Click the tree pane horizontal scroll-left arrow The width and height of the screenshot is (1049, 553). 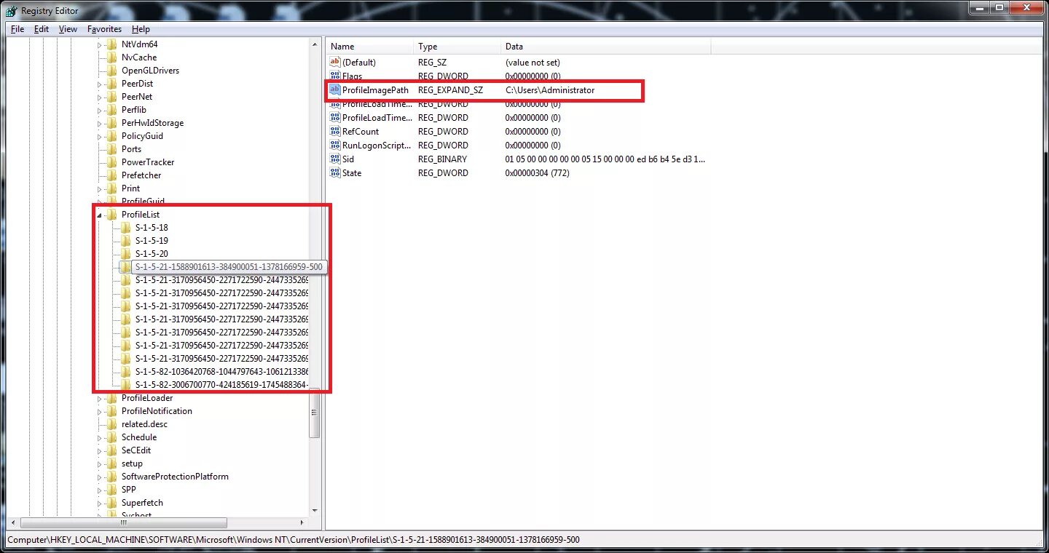[12, 522]
